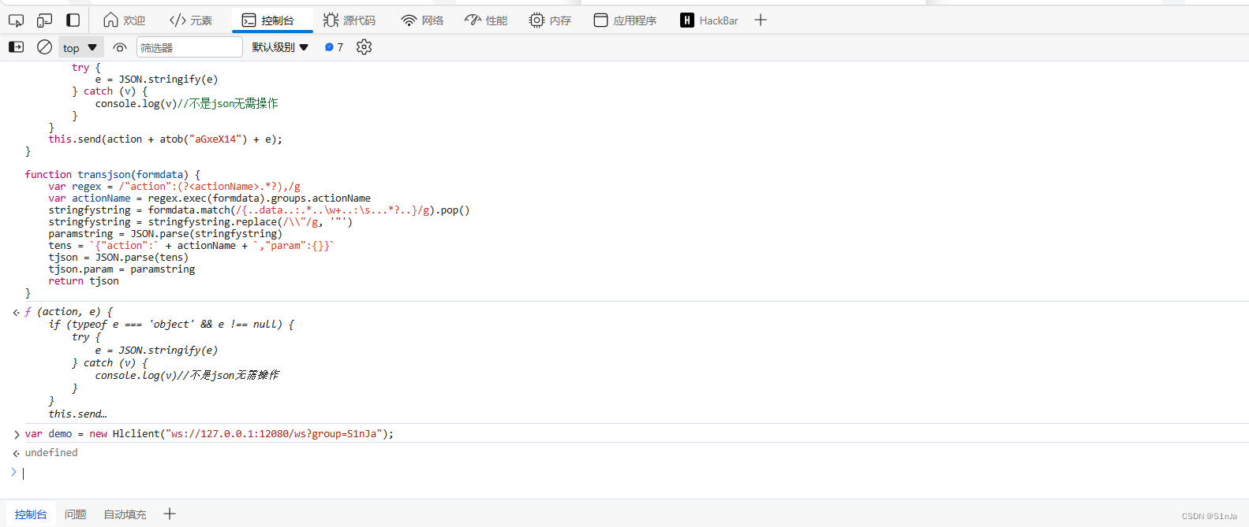This screenshot has width=1249, height=527.
Task: Click the function transjson(formdata) line
Action: coord(113,175)
